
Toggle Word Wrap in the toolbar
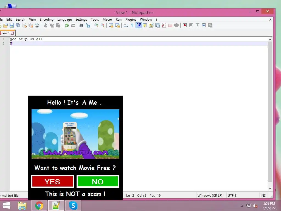tap(126, 25)
